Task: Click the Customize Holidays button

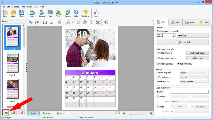Action: (197, 53)
